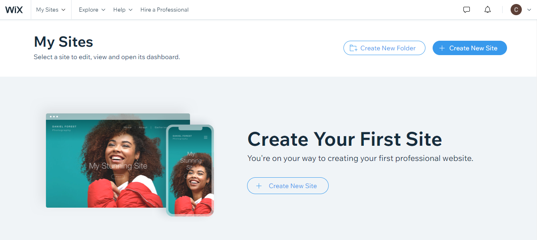This screenshot has height=240, width=537.
Task: Open the notifications bell
Action: (487, 10)
